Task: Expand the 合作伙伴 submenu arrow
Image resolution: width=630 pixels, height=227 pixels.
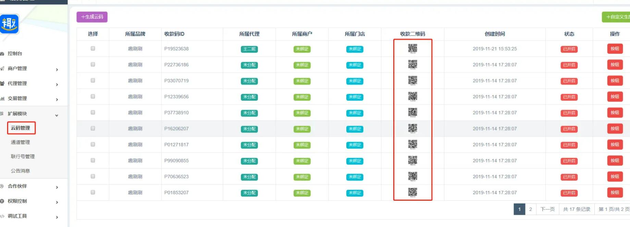Action: (57, 187)
